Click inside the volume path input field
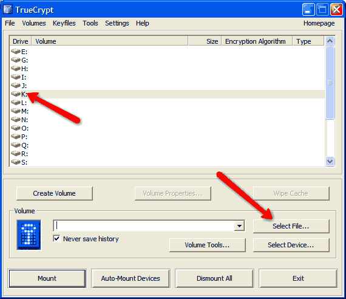 coord(144,226)
